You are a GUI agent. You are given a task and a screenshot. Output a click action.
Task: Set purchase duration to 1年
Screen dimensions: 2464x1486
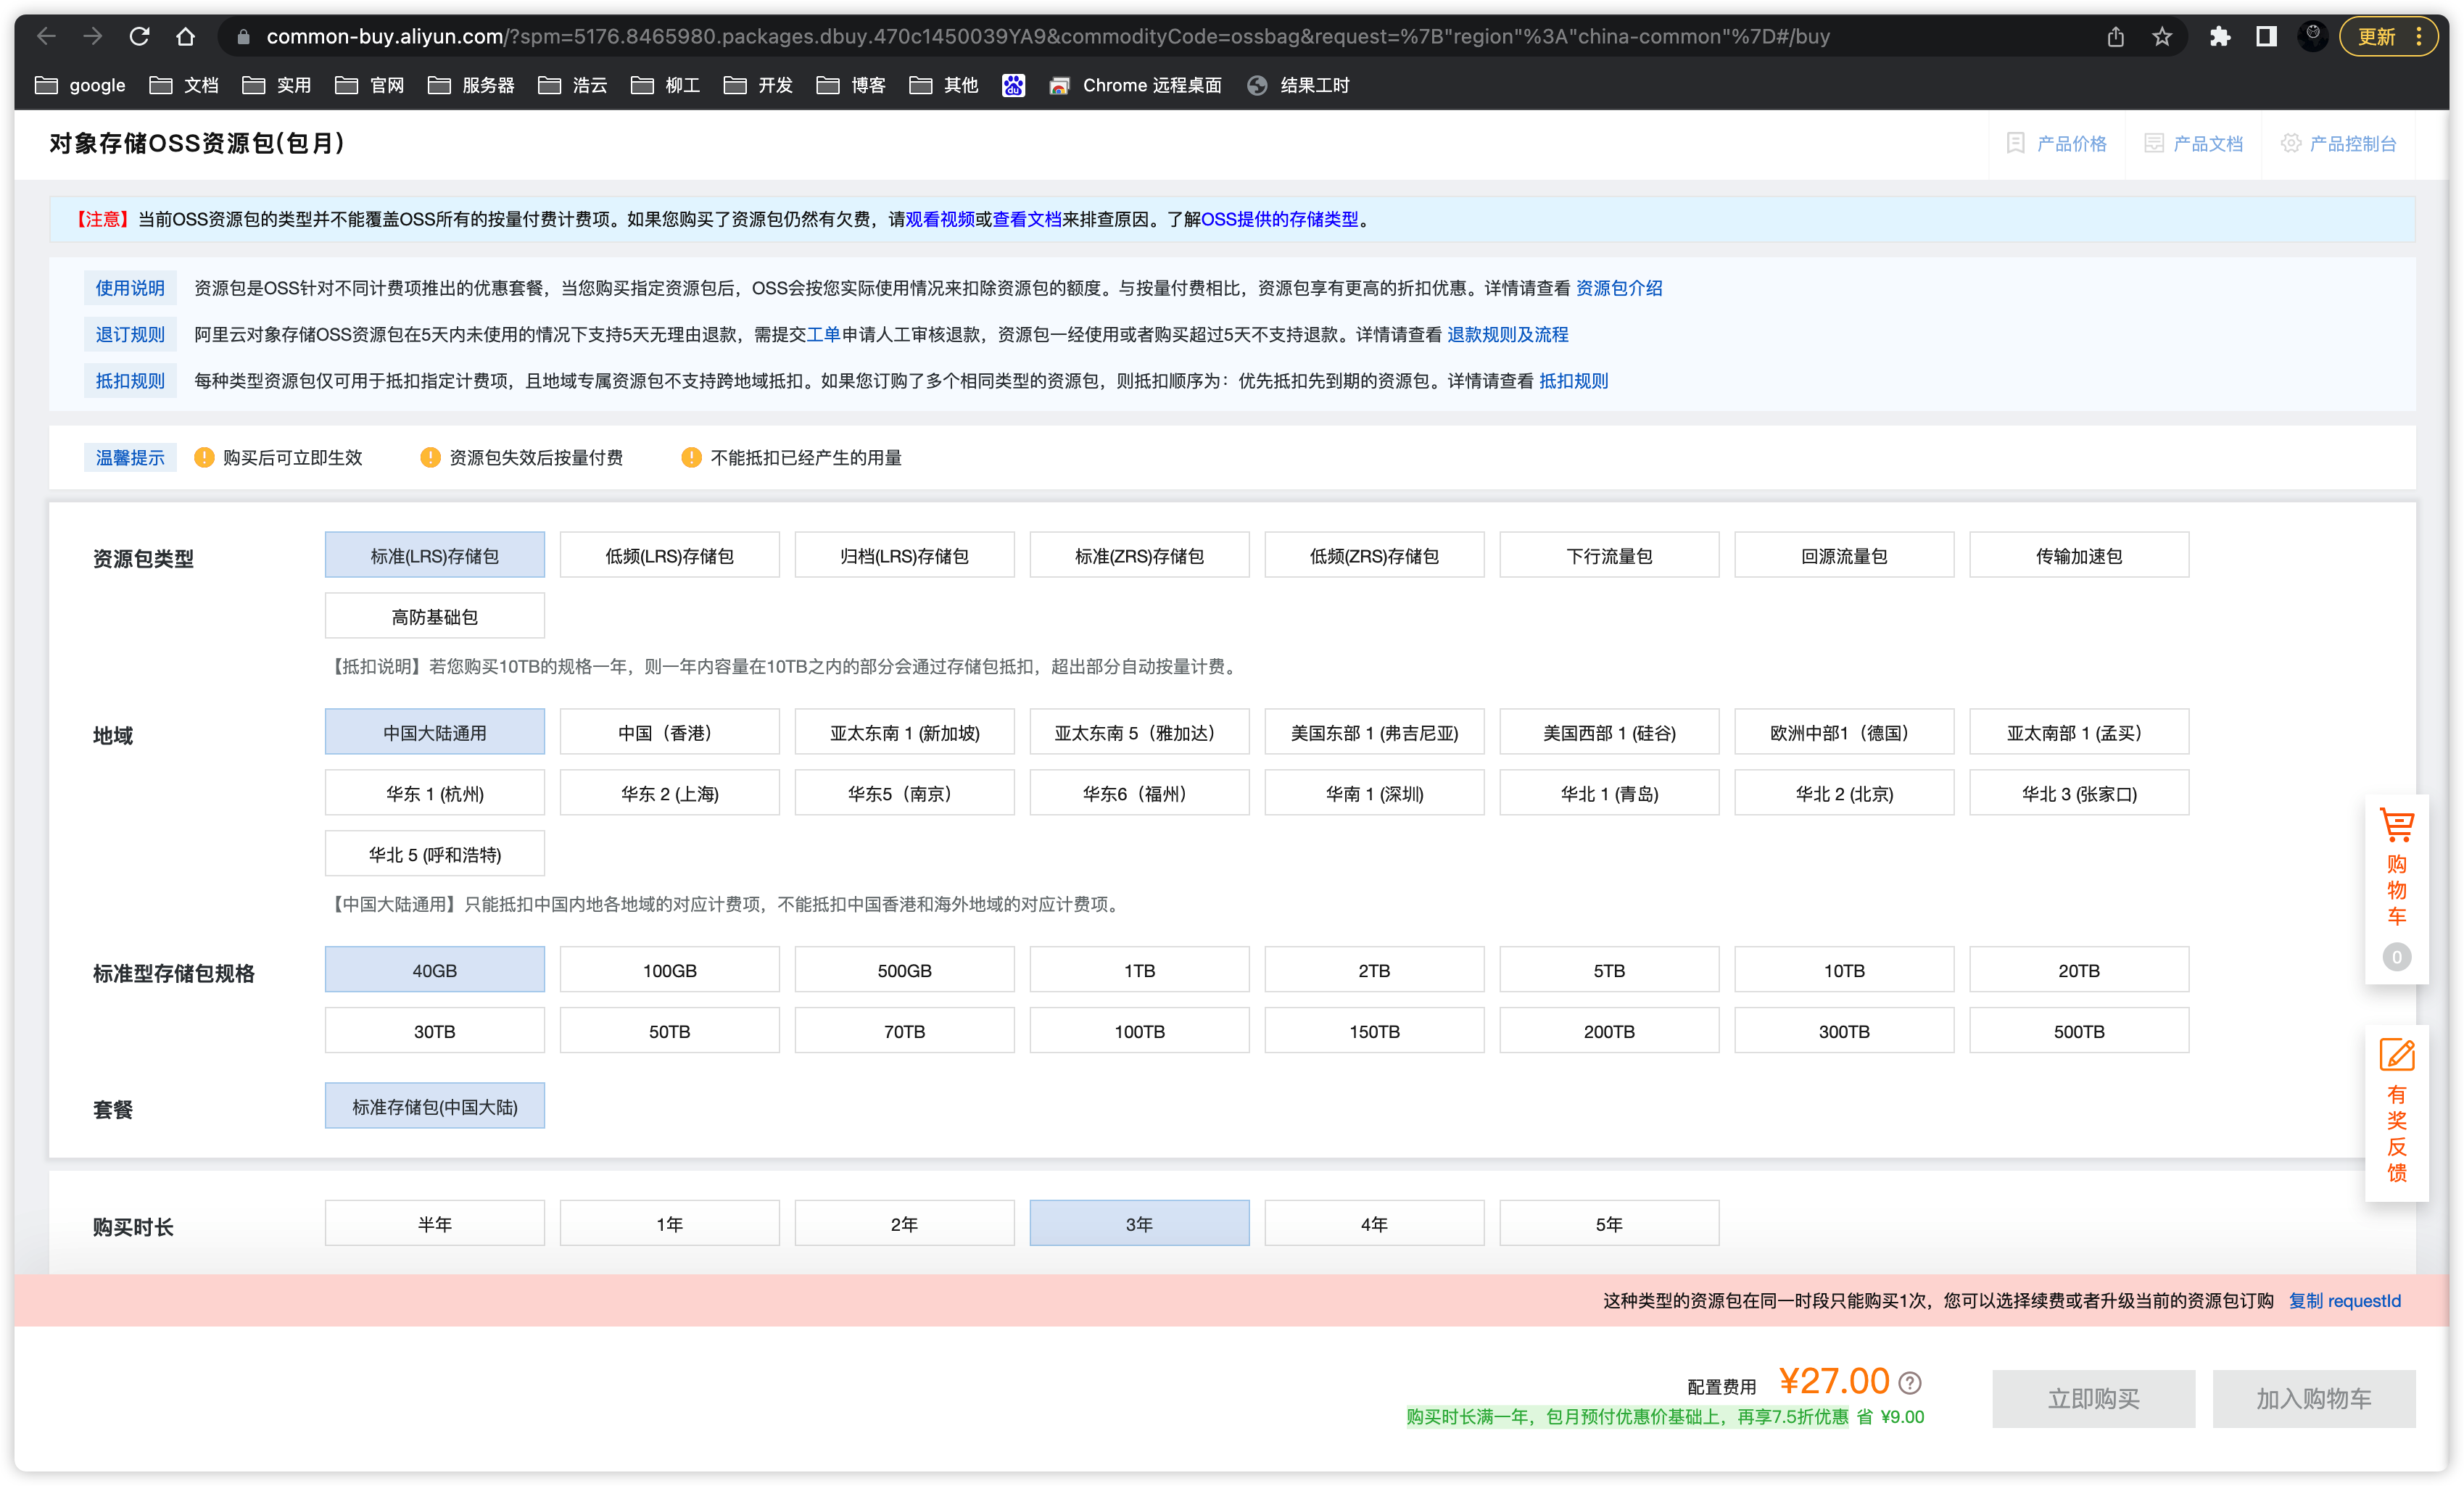(x=669, y=1224)
